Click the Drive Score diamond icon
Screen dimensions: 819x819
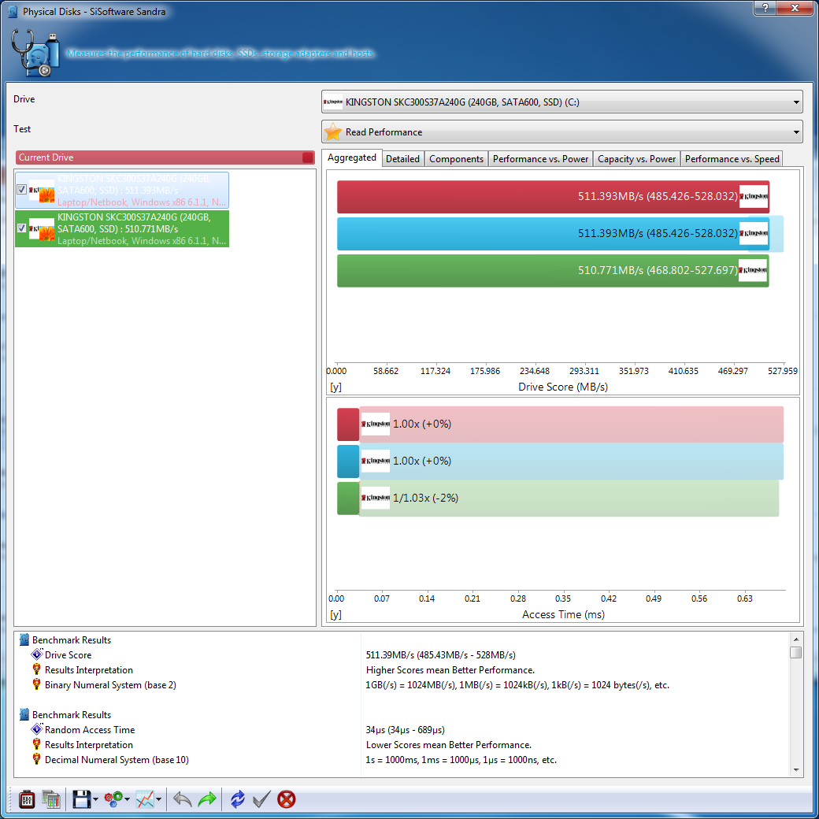[x=37, y=654]
